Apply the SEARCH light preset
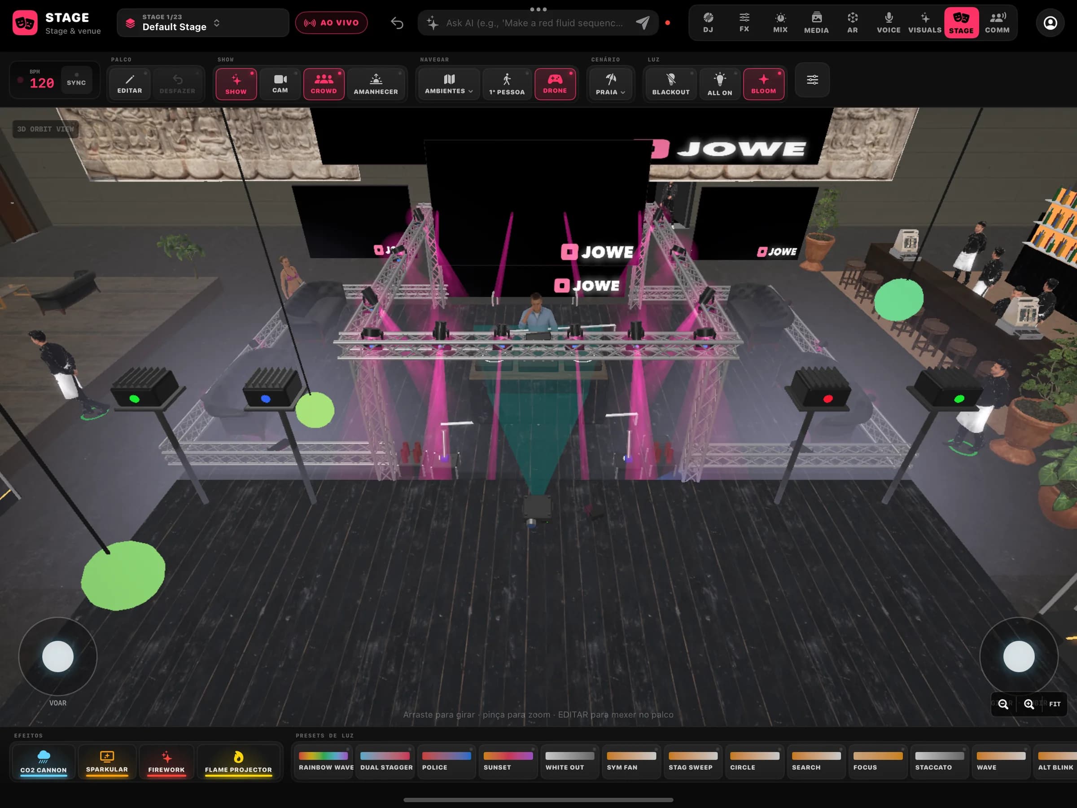The image size is (1077, 808). [x=816, y=762]
